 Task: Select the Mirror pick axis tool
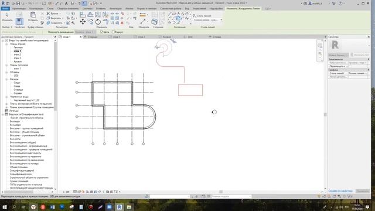click(x=98, y=15)
